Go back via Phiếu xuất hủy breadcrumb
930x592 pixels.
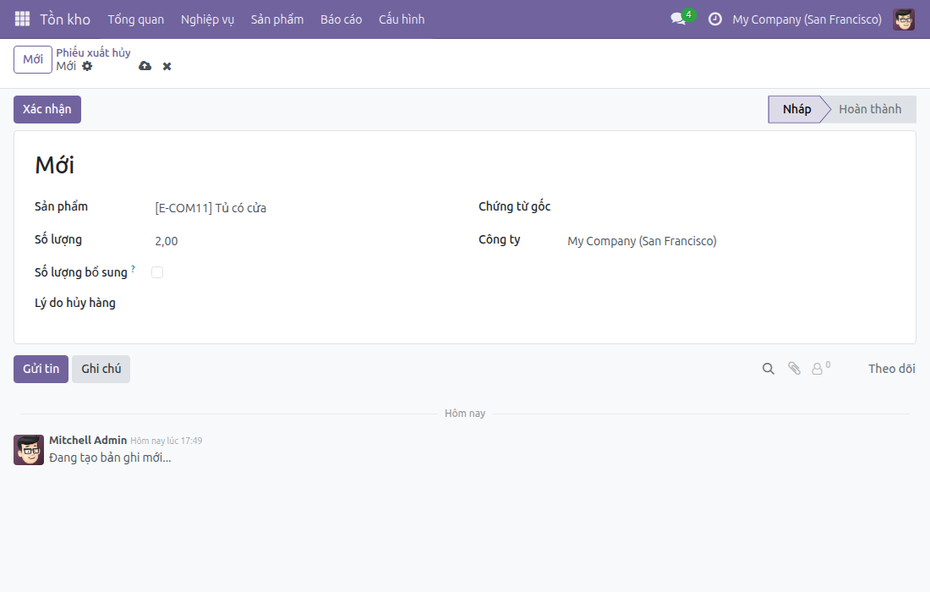point(93,52)
